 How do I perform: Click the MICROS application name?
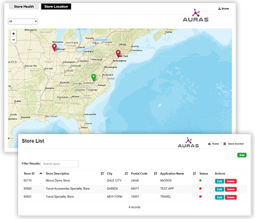tap(166, 180)
